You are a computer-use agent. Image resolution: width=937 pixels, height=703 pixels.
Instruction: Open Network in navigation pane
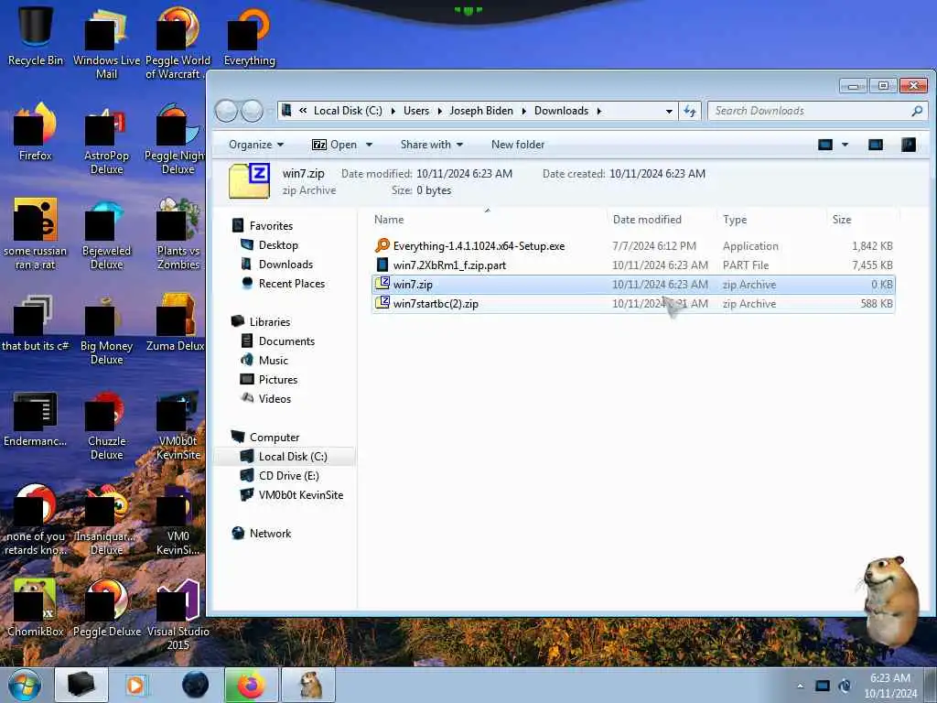pos(270,534)
